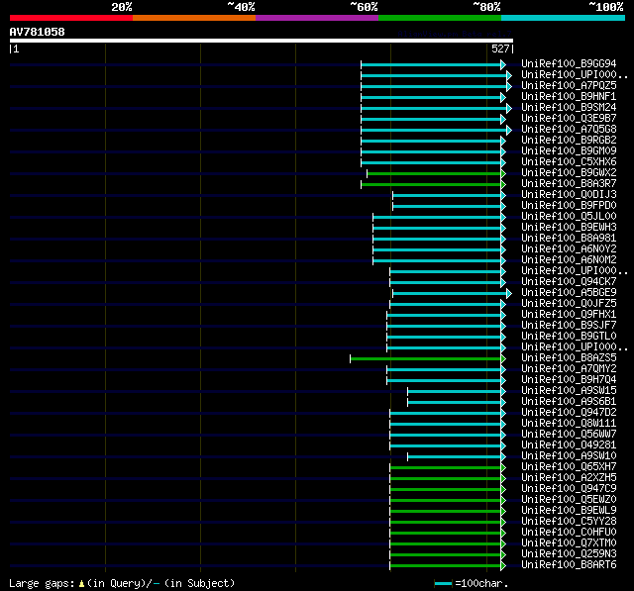Viewport: 634px width, 591px height.
Task: Click the green alignment bar of B9GWX2
Action: [x=436, y=173]
